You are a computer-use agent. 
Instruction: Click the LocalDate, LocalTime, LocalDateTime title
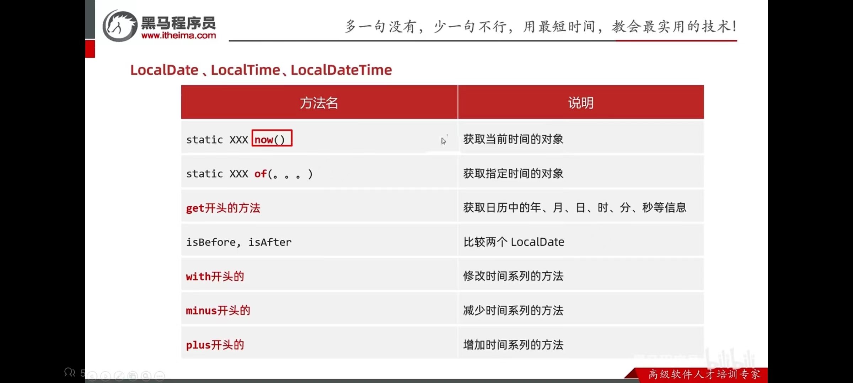coord(261,70)
